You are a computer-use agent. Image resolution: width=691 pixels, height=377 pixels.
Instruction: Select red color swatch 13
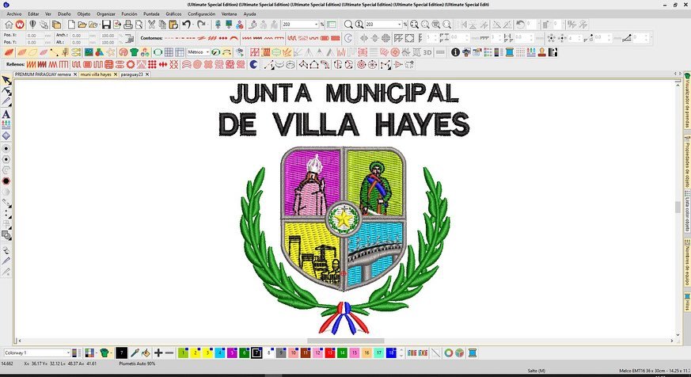(329, 352)
